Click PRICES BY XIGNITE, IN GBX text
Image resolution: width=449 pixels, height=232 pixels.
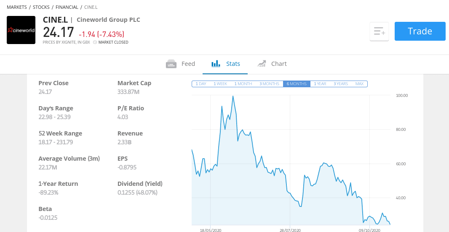pyautogui.click(x=66, y=42)
